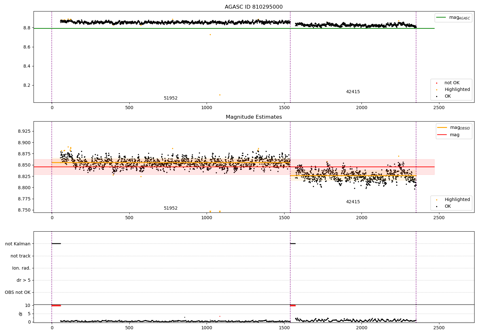Click the red line sample in middle plot mag legend
This screenshot has width=479, height=335.
click(x=442, y=135)
